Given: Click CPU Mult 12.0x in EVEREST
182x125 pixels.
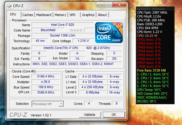Looking at the screenshot, I should (149, 16).
